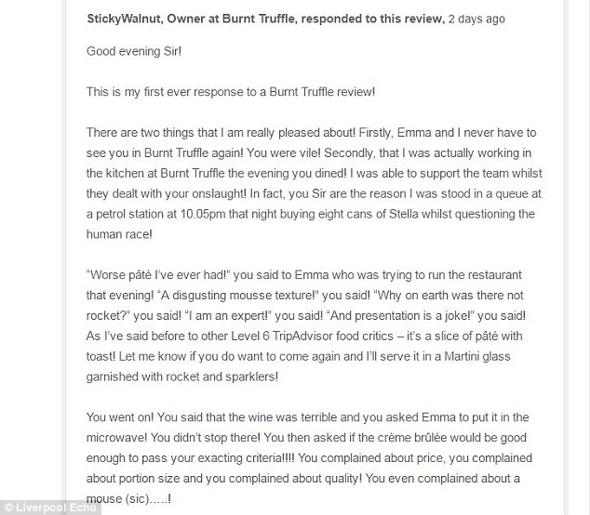Click the StickyWalnut username in the header
Viewport: 590px width, 515px height.
[x=125, y=19]
